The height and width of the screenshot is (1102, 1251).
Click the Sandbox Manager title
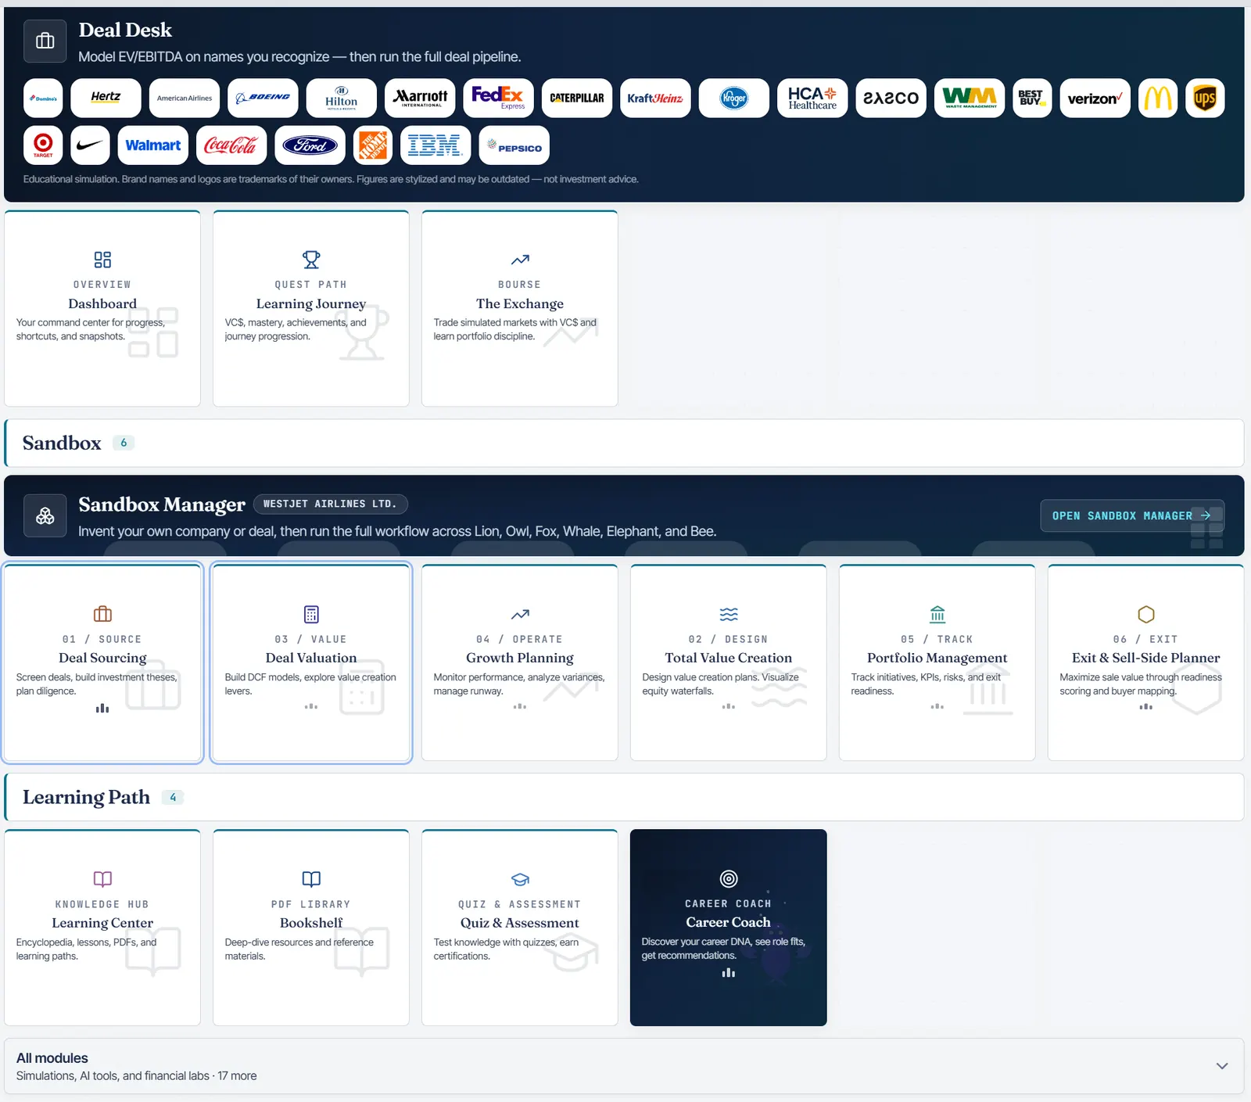pyautogui.click(x=162, y=504)
